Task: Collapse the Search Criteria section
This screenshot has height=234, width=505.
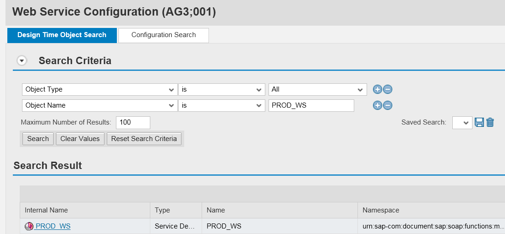Action: tap(22, 60)
